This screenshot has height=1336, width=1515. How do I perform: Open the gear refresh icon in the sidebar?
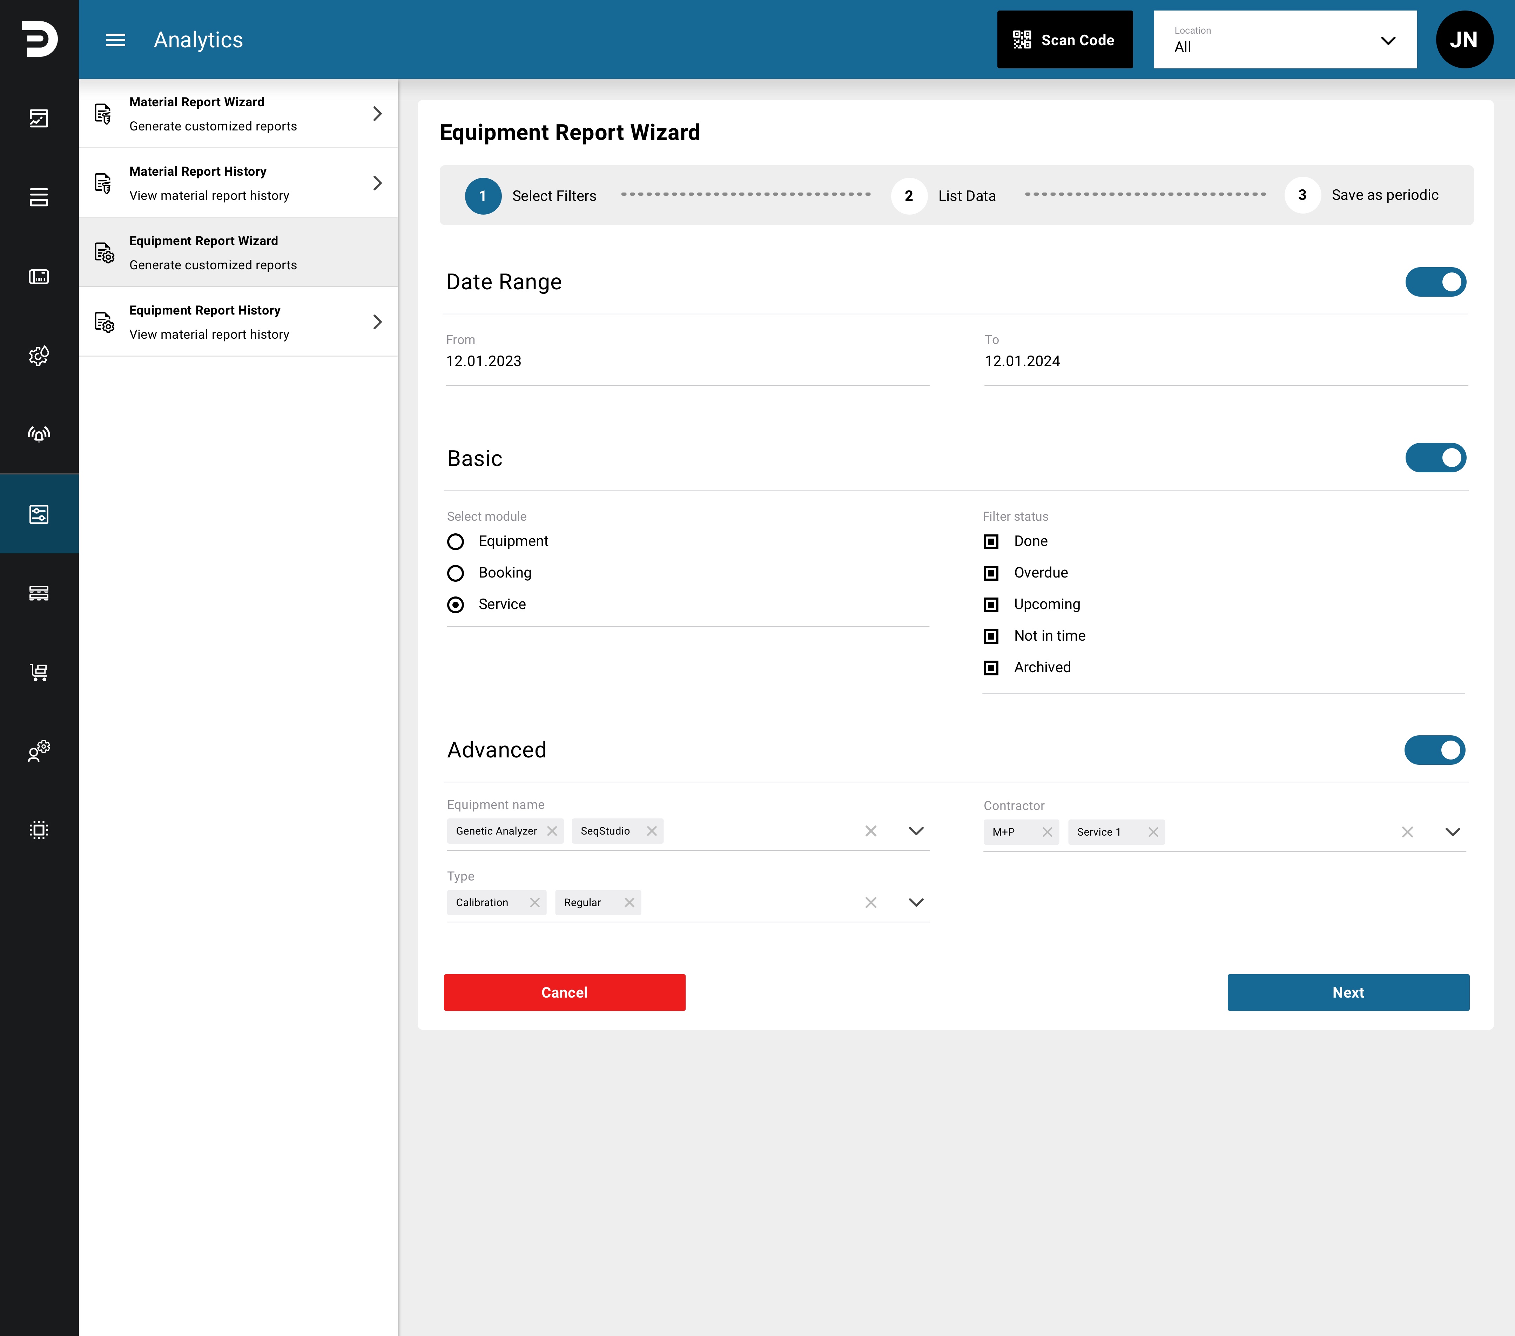(x=39, y=356)
